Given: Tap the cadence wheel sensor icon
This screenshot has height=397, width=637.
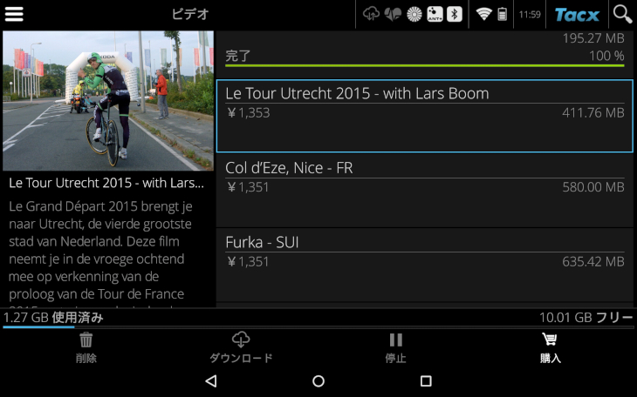Looking at the screenshot, I should (414, 15).
